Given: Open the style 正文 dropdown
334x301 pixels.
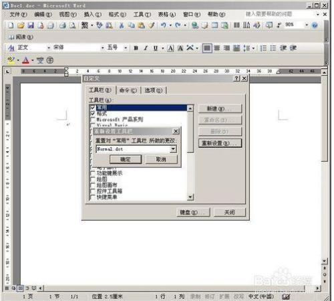Looking at the screenshot, I should tap(49, 47).
